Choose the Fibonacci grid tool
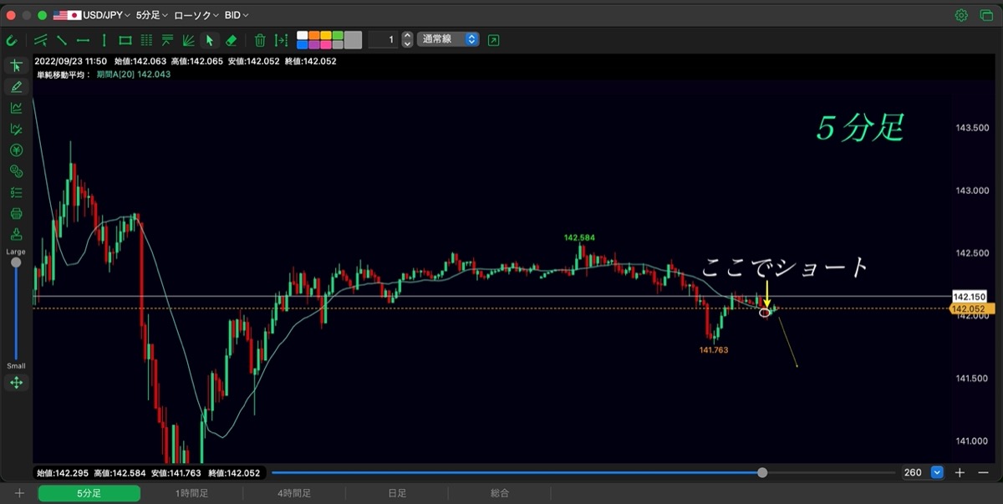This screenshot has width=1003, height=504. (147, 39)
